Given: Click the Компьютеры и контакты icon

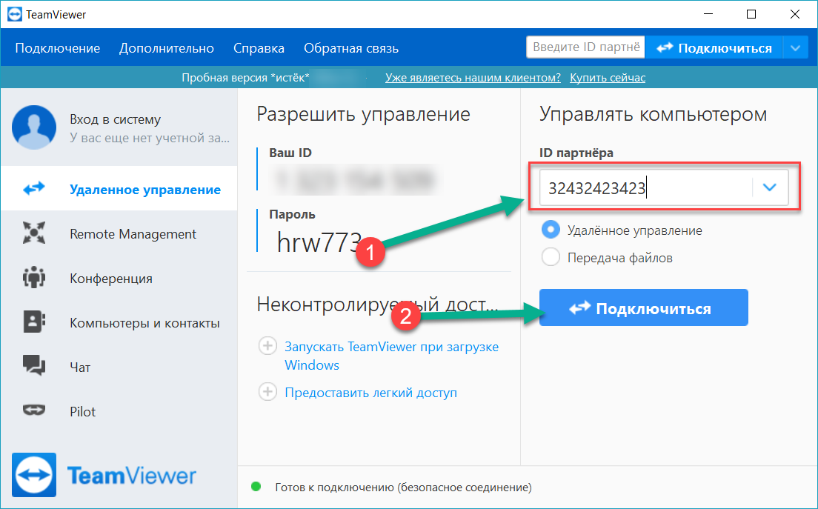Looking at the screenshot, I should point(34,322).
